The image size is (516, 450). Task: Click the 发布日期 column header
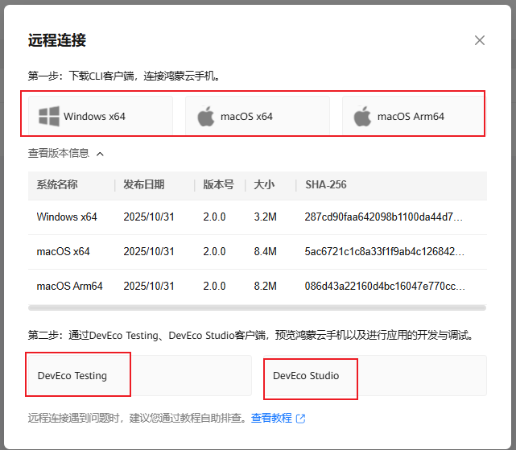(x=144, y=184)
